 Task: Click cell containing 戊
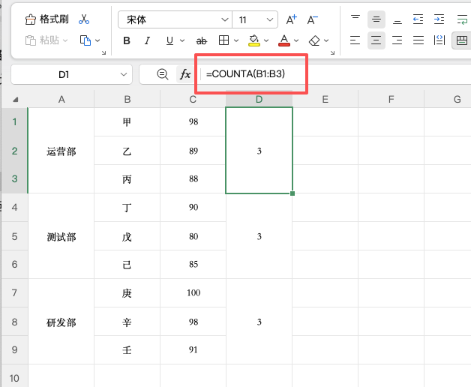click(x=127, y=236)
